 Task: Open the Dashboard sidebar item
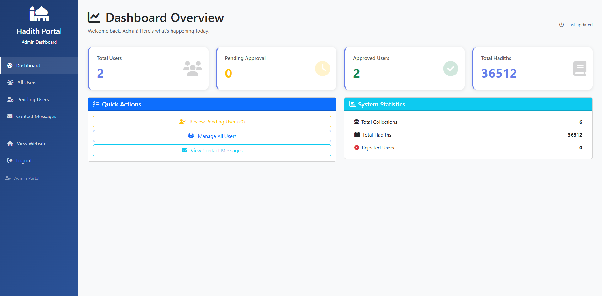tap(28, 65)
